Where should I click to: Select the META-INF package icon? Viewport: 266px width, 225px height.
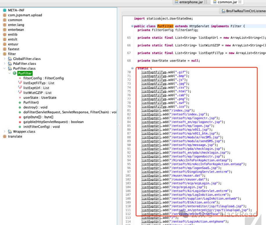5,10
